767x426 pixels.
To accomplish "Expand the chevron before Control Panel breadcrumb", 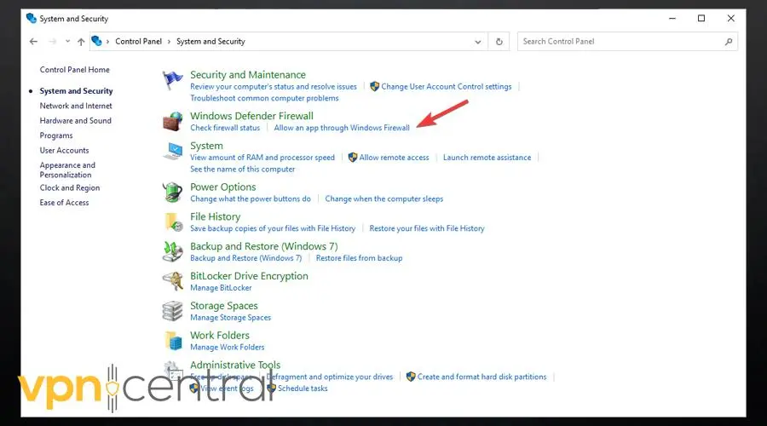I will [x=107, y=42].
